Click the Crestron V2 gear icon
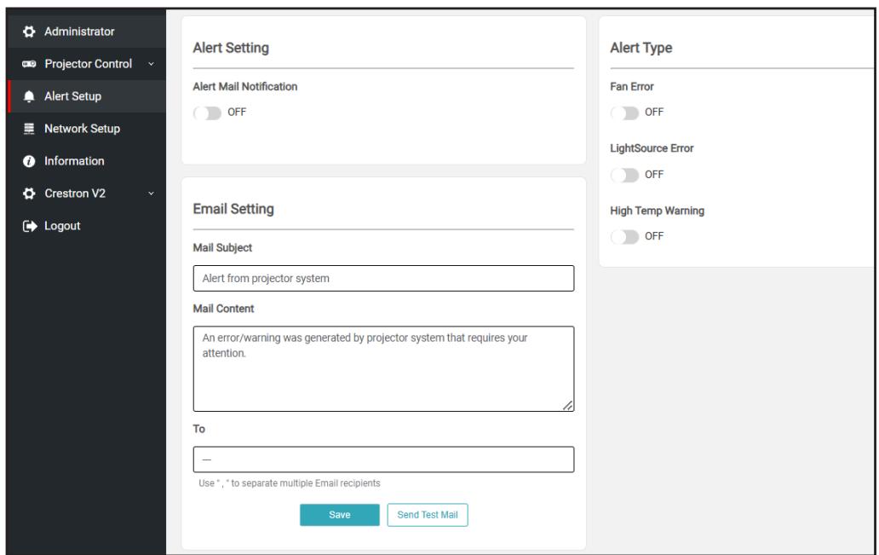 pos(29,194)
